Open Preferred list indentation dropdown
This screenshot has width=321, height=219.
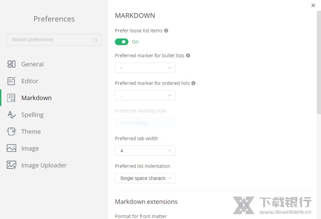(145, 178)
